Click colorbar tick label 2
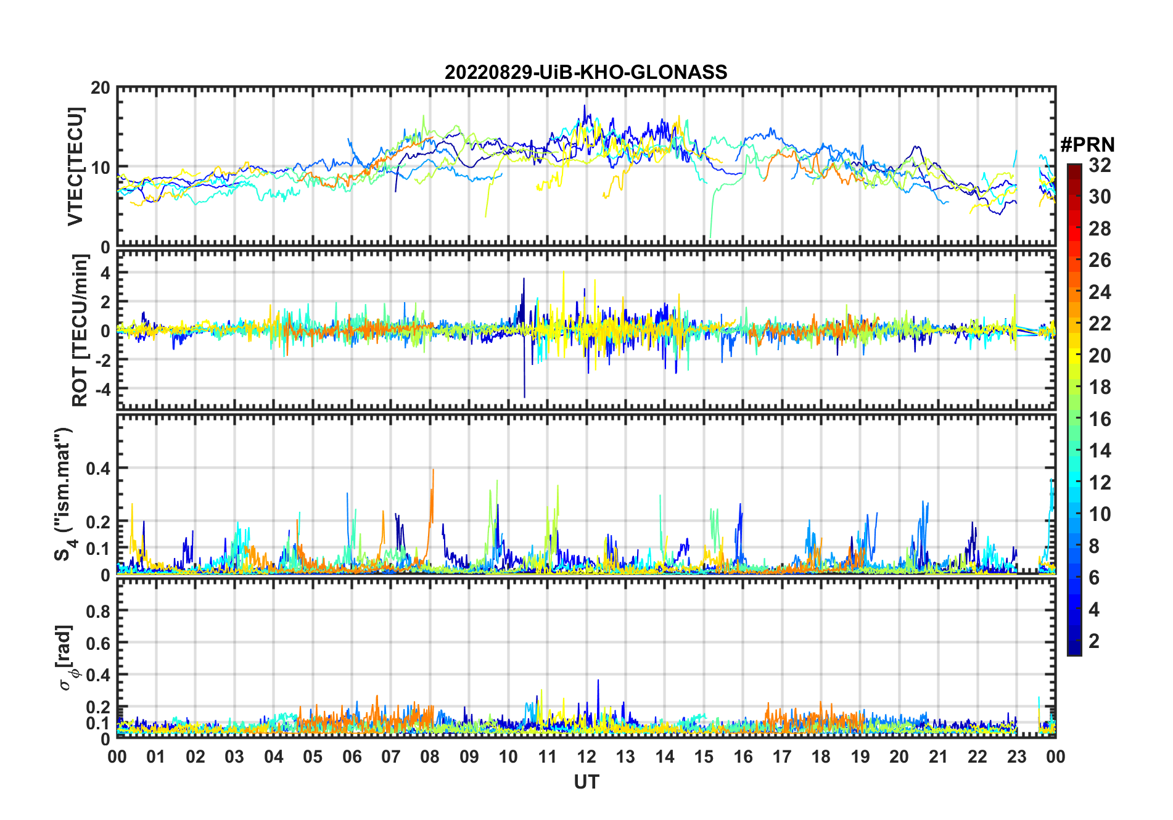The height and width of the screenshot is (820, 1173). [1094, 641]
